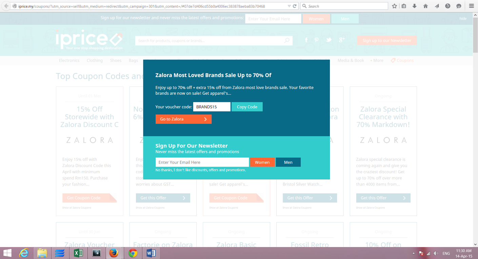478x259 pixels.
Task: Click the paper plane send icon
Action: 437,6
